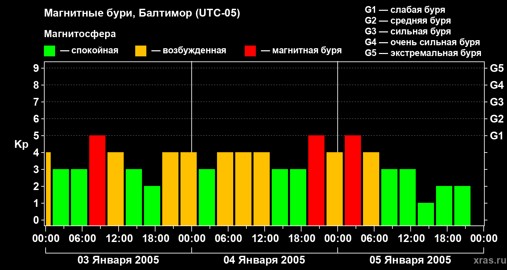Click the shortest green bar with Kp 1

coord(426,214)
